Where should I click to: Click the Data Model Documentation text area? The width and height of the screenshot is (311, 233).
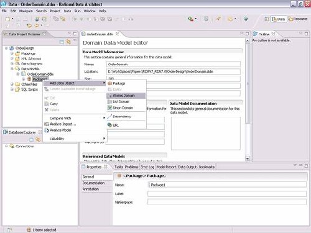[206, 133]
